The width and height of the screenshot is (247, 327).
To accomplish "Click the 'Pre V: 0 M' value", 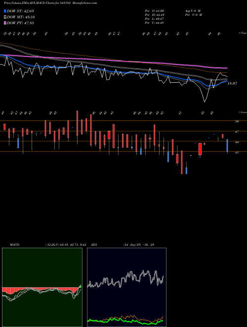I will pos(194,15).
